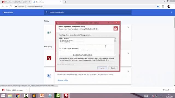
Task: Go back in browser history
Action: pos(2,7)
